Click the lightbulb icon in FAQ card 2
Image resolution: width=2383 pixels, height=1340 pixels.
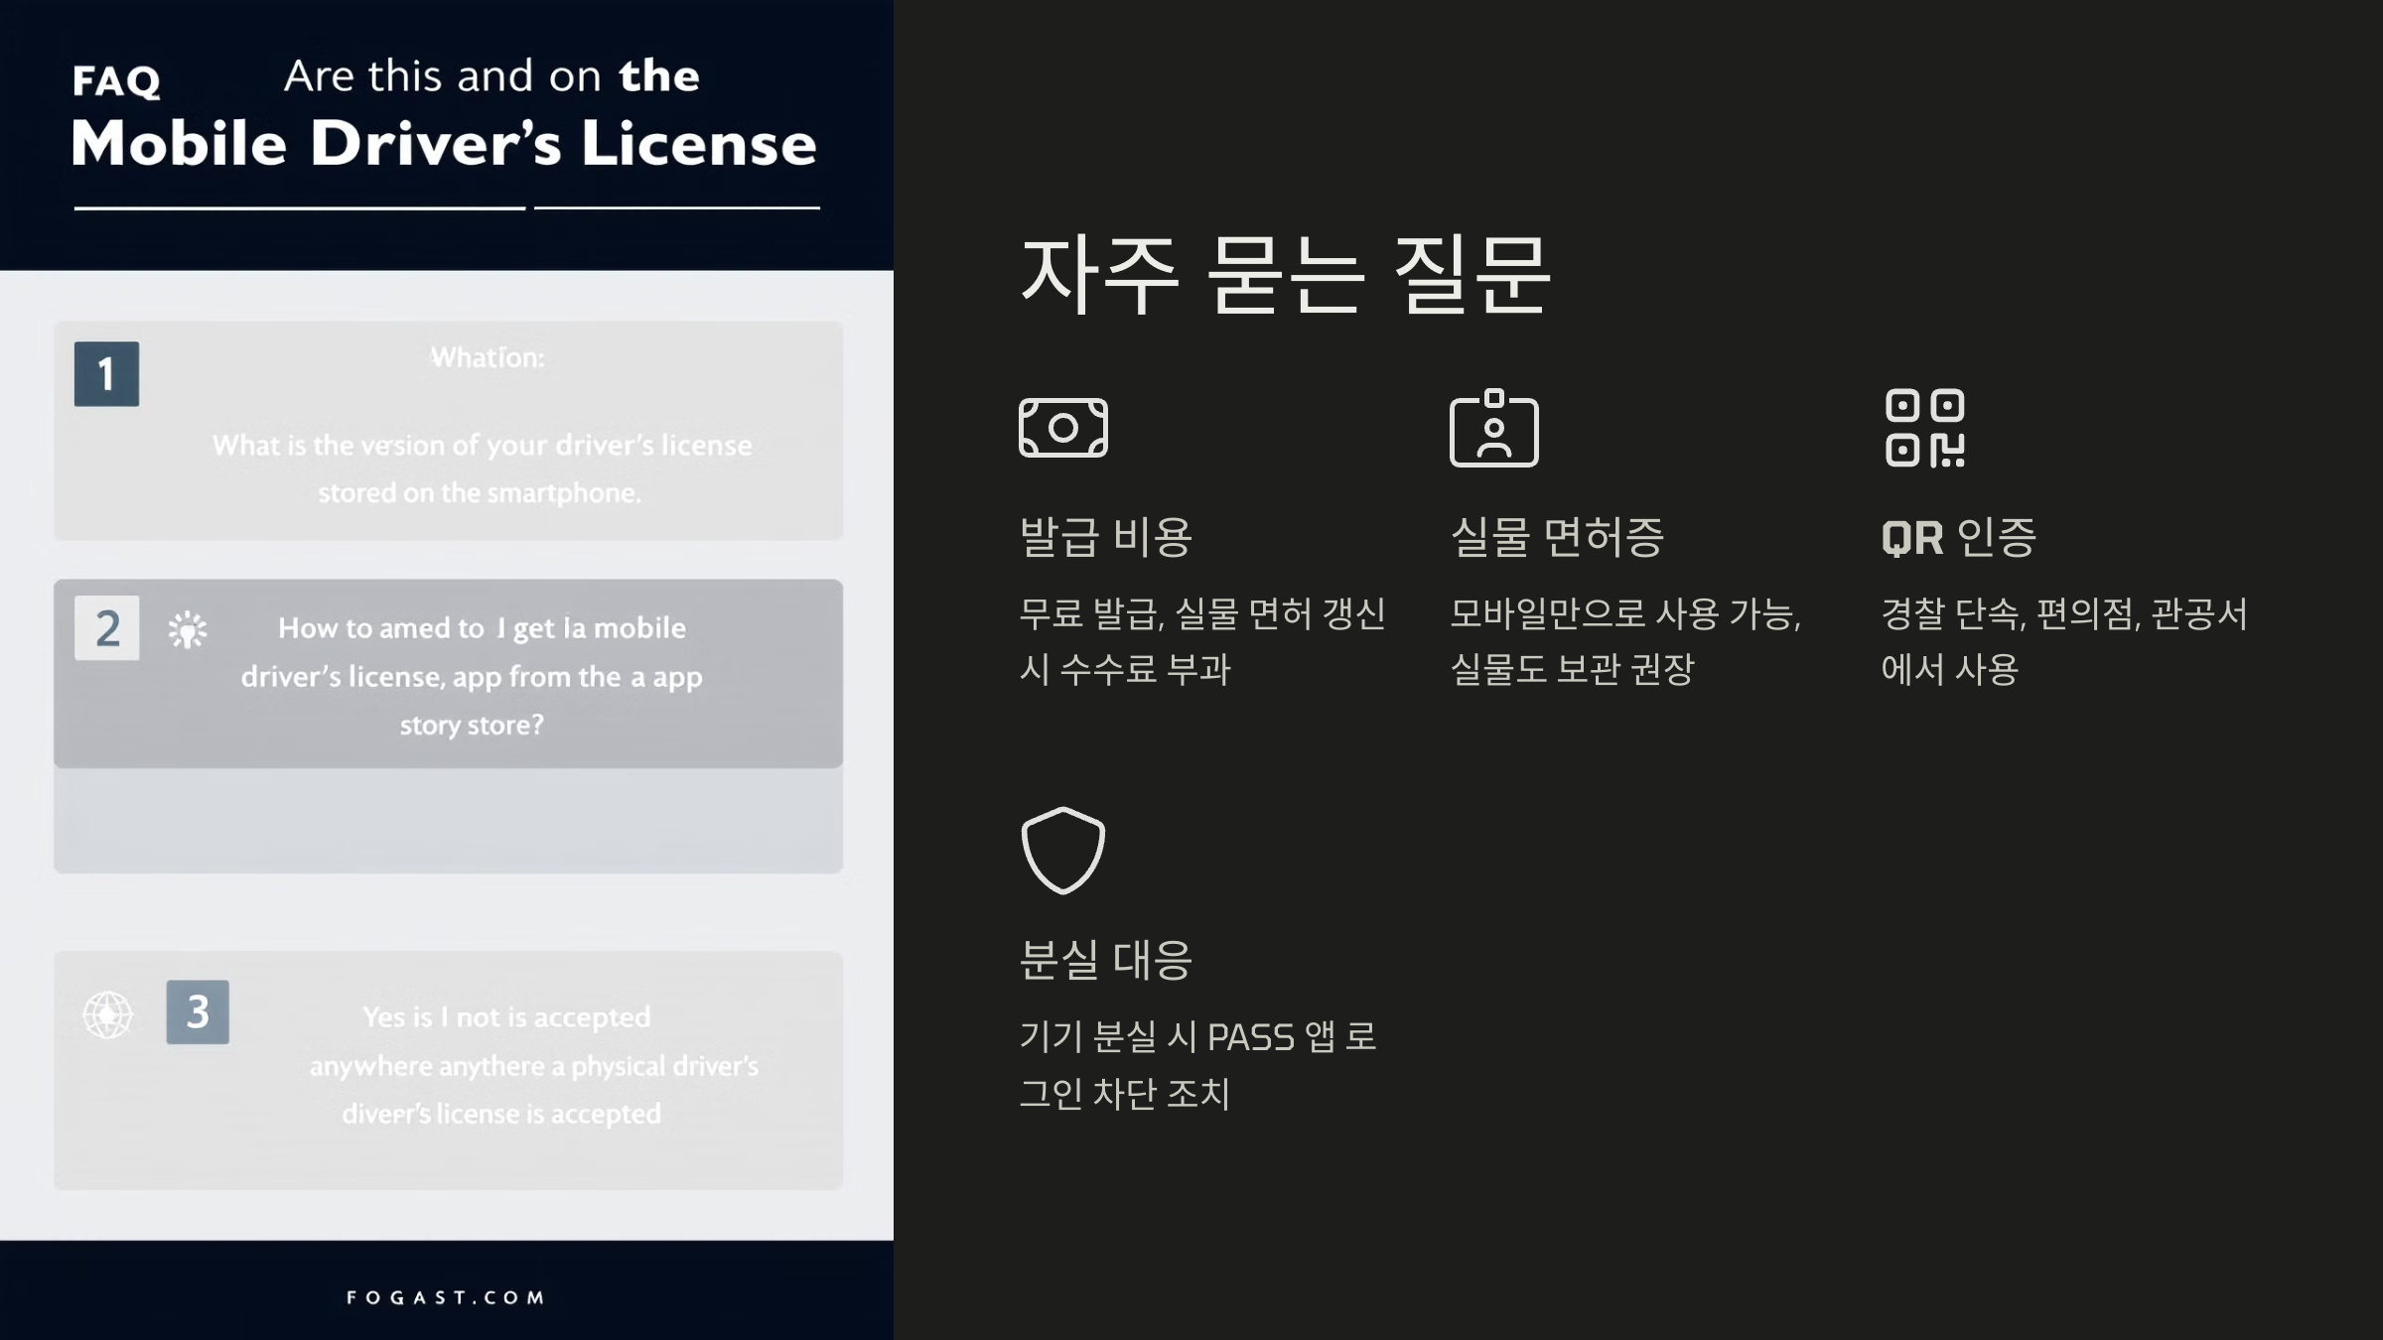(187, 629)
